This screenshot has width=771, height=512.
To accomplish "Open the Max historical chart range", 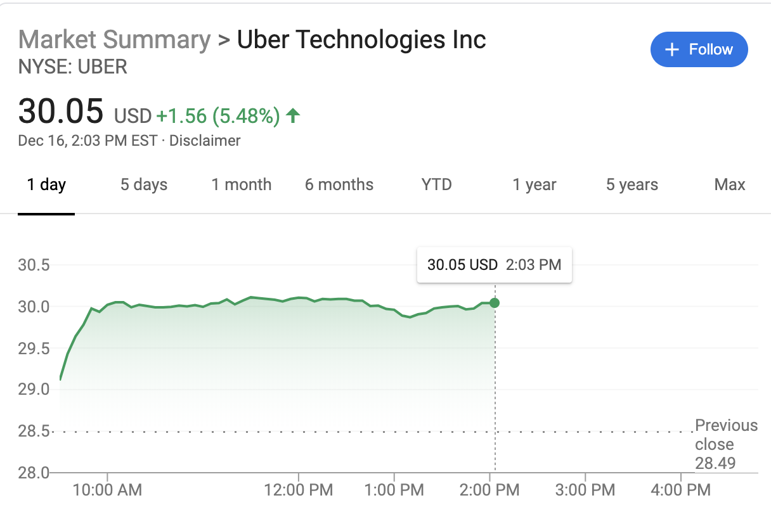I will [729, 184].
